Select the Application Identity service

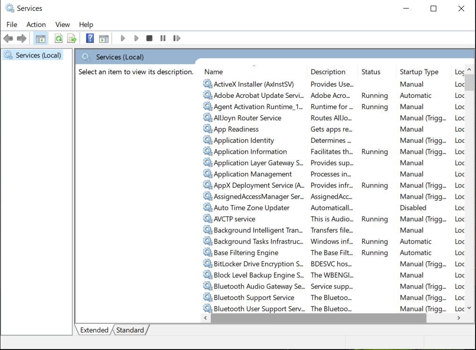pyautogui.click(x=333, y=140)
